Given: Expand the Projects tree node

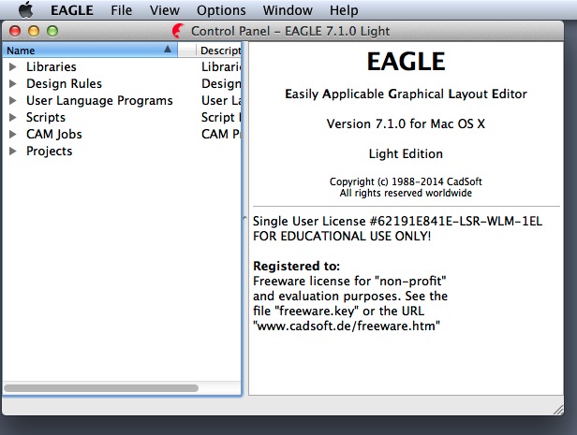Looking at the screenshot, I should (13, 152).
